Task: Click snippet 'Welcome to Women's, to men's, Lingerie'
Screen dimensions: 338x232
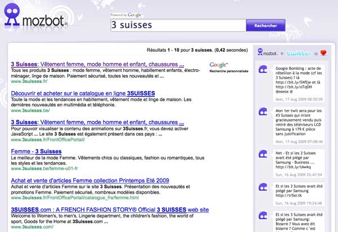Action: [102, 218]
